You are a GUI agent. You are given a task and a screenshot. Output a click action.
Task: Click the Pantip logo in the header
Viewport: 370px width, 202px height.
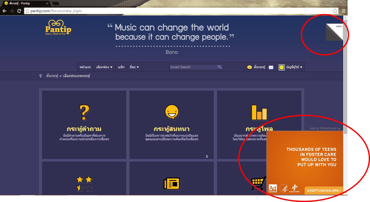(58, 27)
